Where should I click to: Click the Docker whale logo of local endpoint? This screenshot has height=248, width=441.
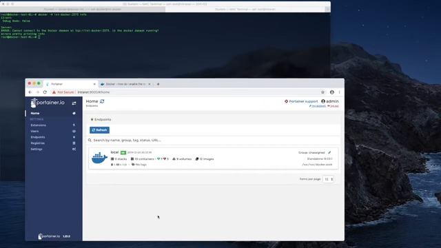[99, 158]
